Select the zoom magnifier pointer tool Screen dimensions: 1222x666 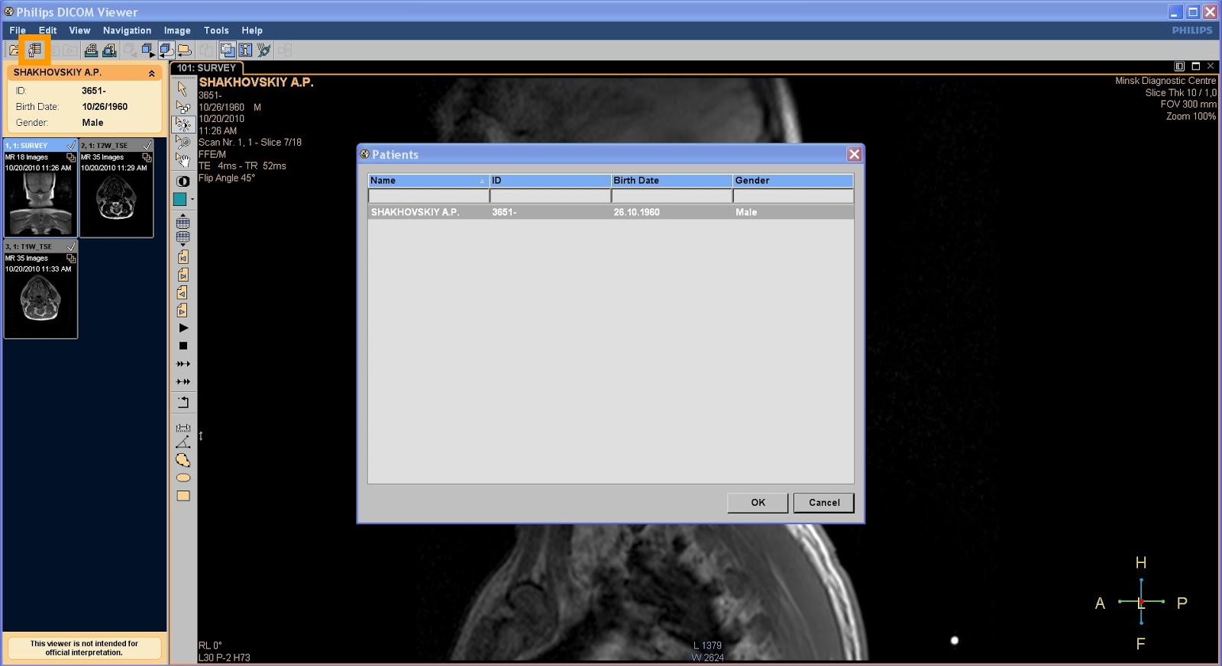point(183,142)
